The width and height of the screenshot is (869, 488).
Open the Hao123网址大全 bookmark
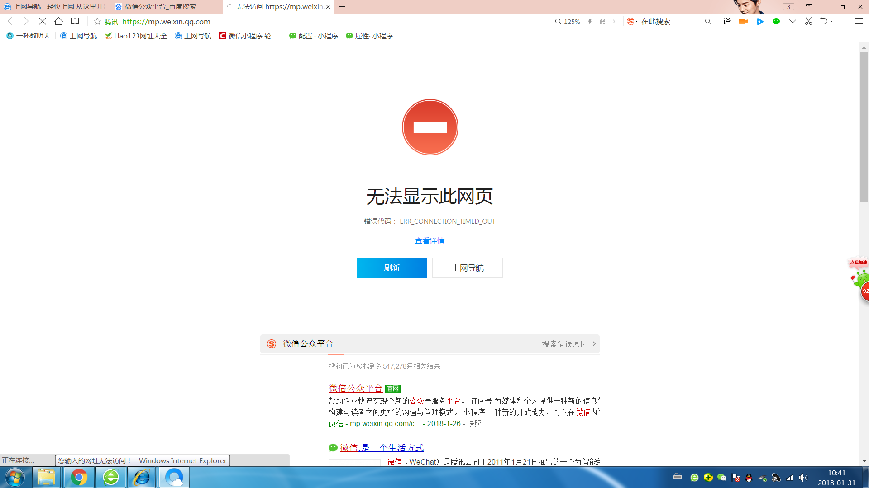tap(135, 36)
